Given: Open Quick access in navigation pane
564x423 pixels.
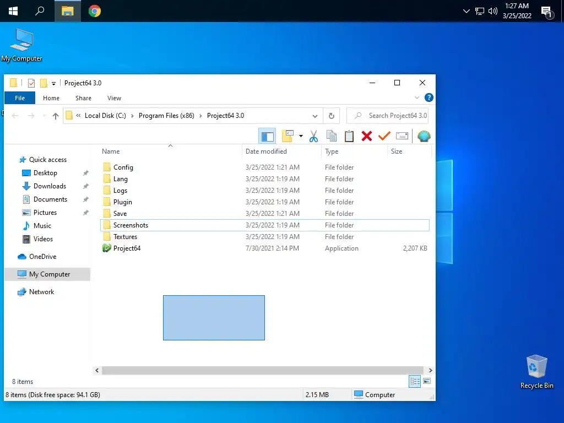Looking at the screenshot, I should [48, 160].
